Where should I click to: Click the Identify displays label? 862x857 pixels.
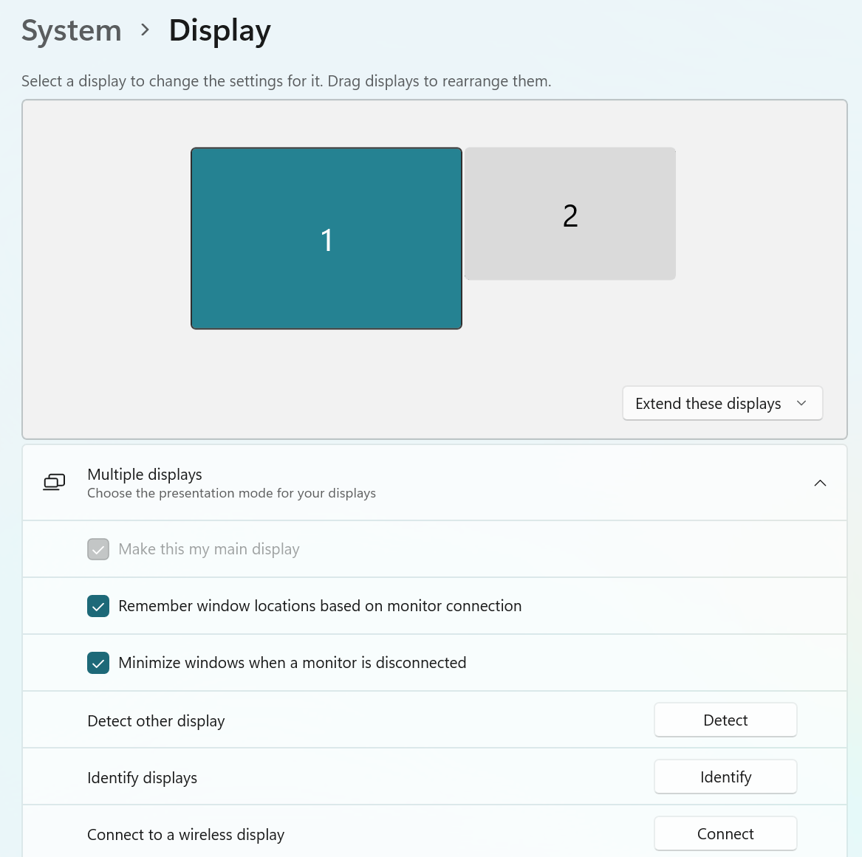(x=142, y=778)
